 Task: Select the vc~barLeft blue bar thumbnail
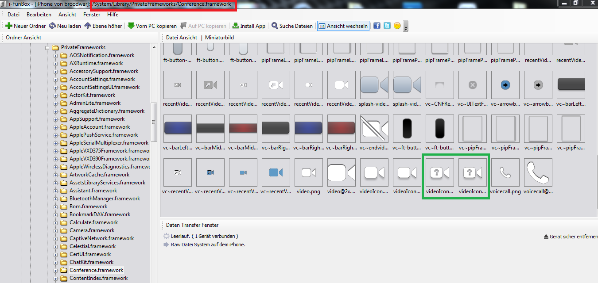point(178,129)
